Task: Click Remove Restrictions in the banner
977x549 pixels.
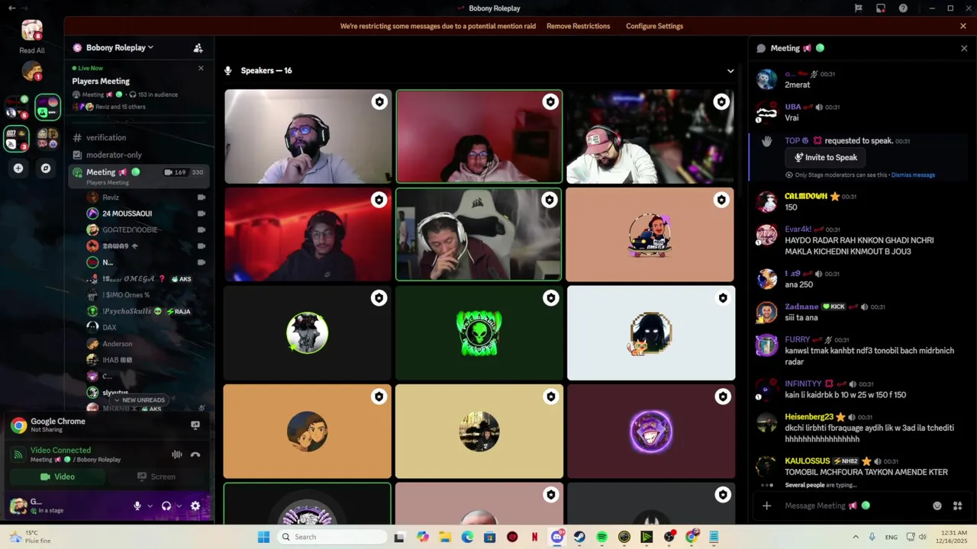Action: click(x=578, y=26)
